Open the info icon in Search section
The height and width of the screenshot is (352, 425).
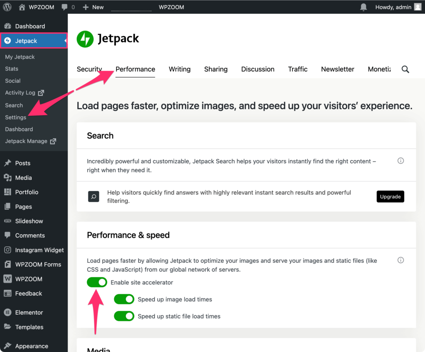click(401, 161)
